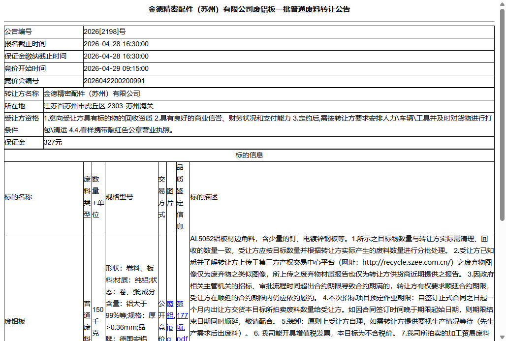This screenshot has height=341, width=506.
Task: Click the qualification conditions text 1.意向受让方具有标的物的回收资质
Action: 268,124
